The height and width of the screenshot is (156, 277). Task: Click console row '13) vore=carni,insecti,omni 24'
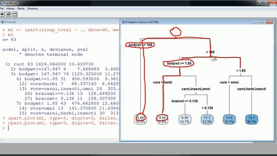coord(69,89)
